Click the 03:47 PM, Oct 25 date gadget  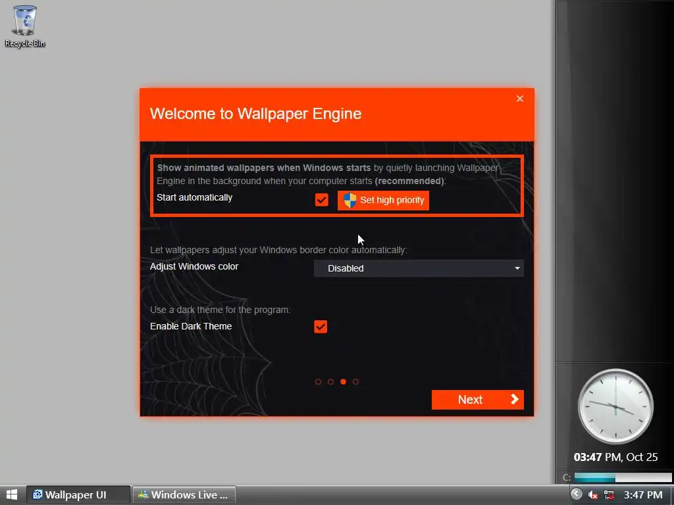tap(615, 457)
